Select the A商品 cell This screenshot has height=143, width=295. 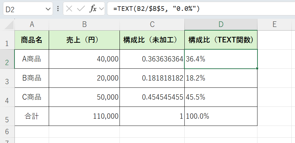pos(32,59)
